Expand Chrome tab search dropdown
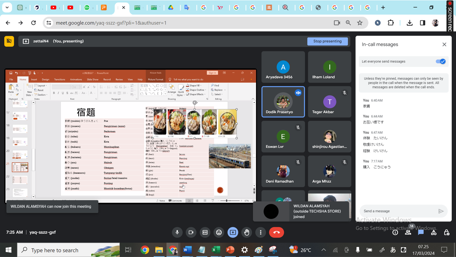Viewport: 456px width, 257px height. [x=7, y=7]
